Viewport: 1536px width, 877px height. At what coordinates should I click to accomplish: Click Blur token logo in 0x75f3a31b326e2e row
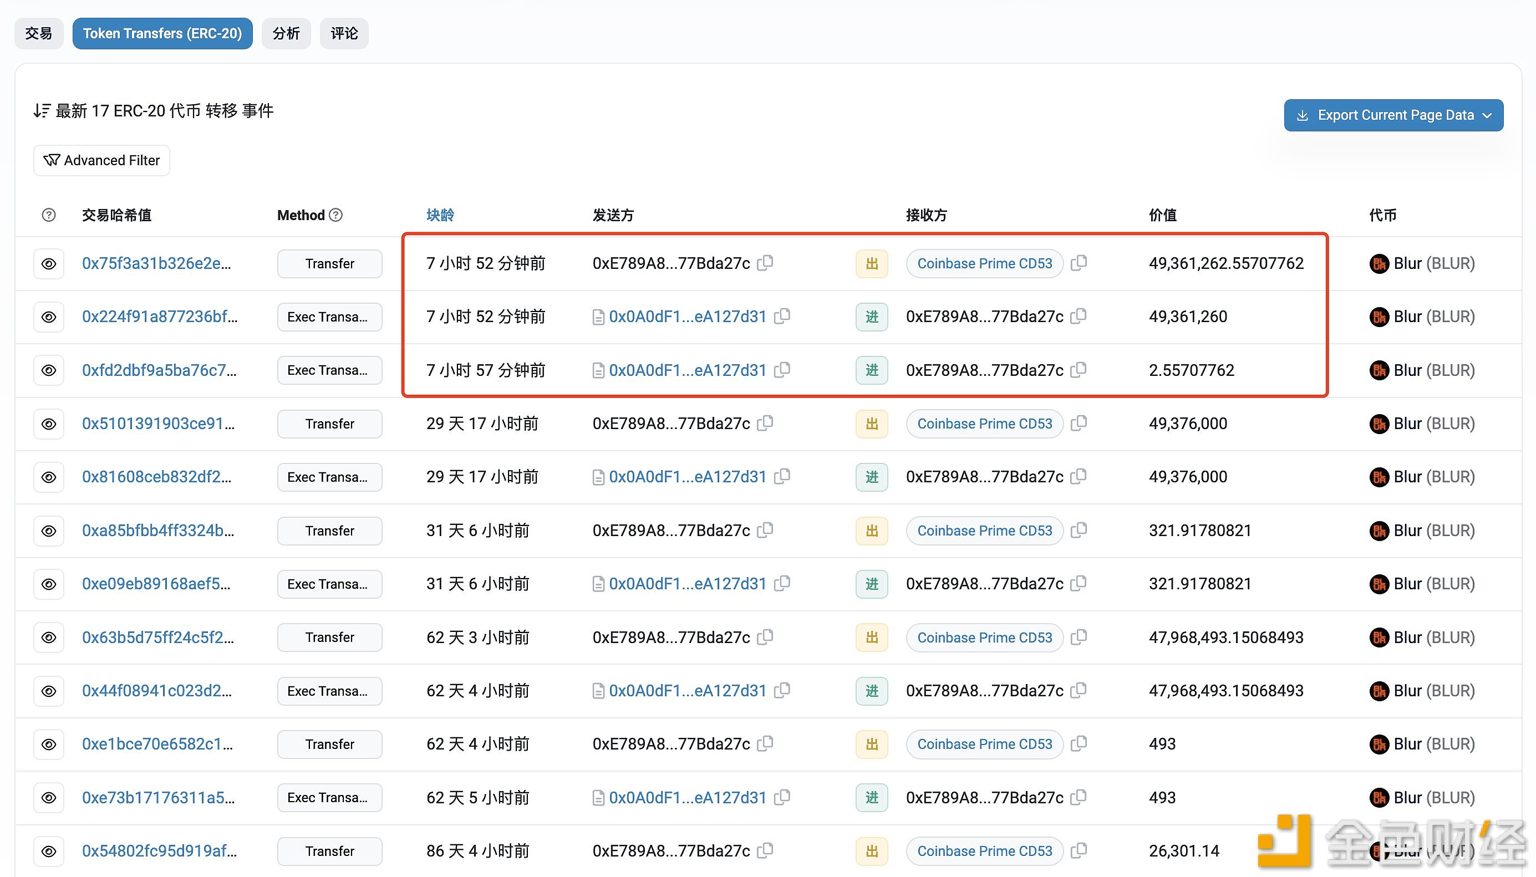point(1379,264)
